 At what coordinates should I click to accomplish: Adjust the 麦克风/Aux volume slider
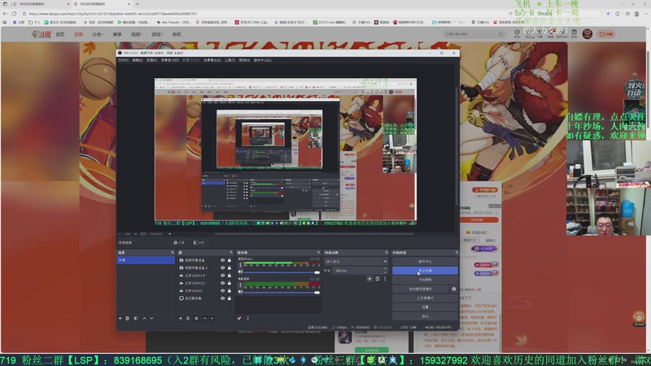point(282,272)
